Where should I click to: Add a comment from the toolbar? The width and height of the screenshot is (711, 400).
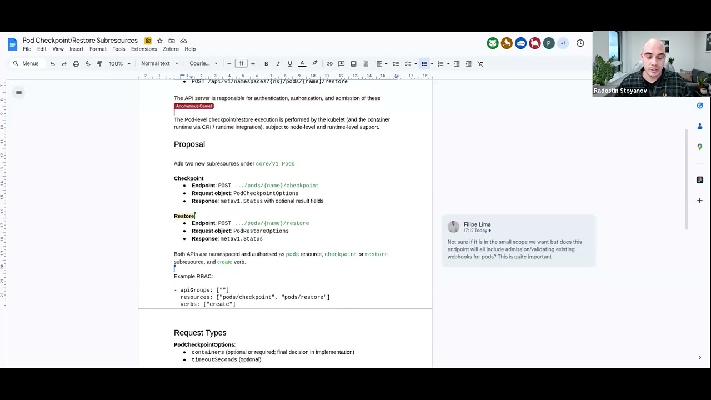coord(341,64)
